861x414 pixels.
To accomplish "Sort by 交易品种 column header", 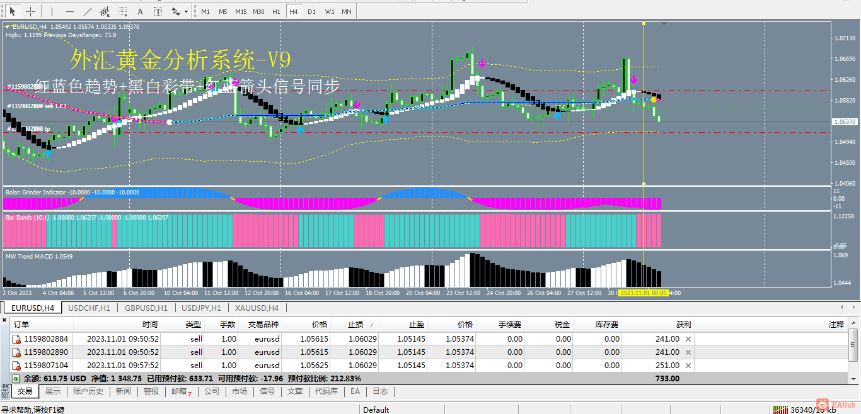I will (x=261, y=324).
